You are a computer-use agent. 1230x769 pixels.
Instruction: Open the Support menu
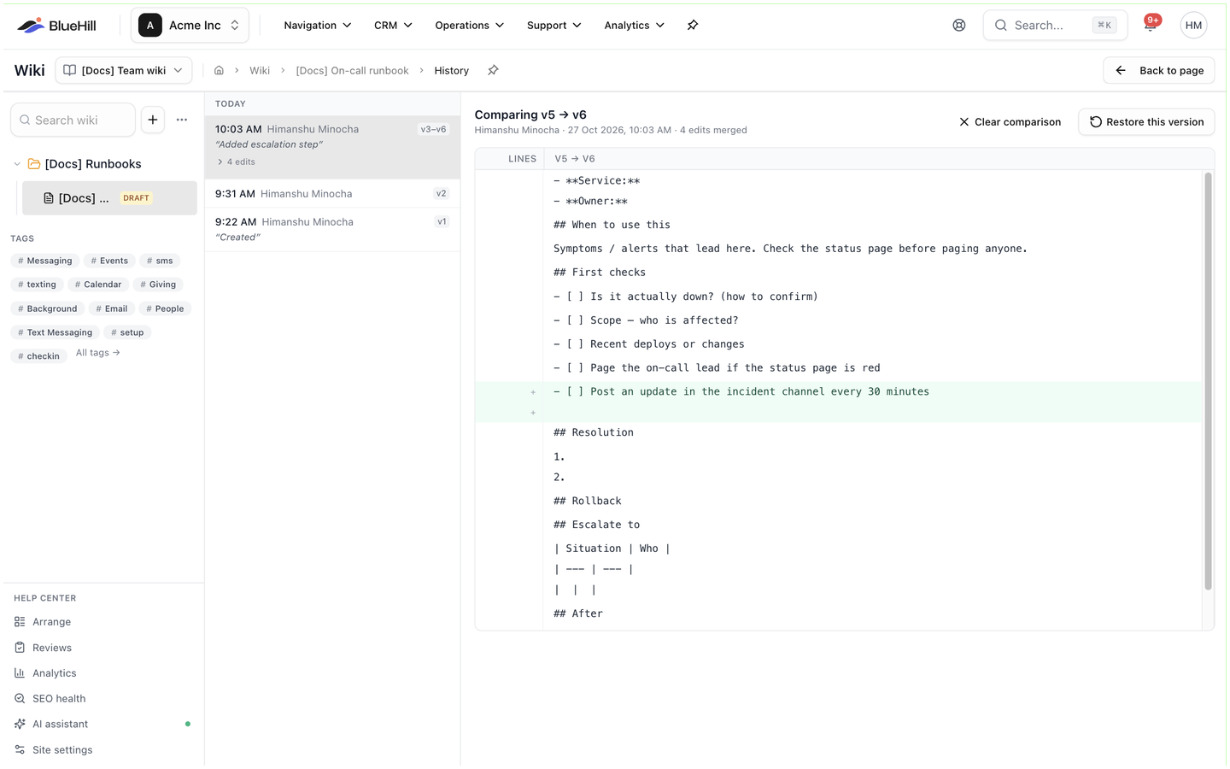(553, 26)
